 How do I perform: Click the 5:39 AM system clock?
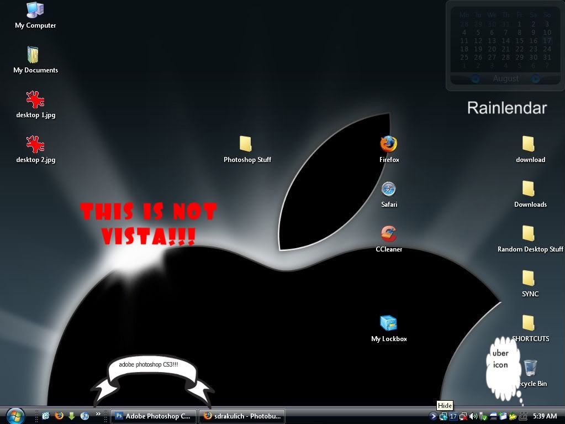pos(545,416)
